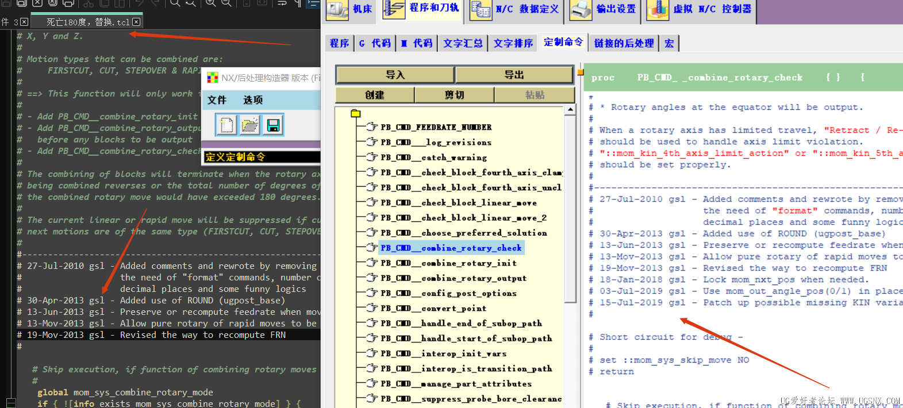
Task: Close the editor tab ending in 件 3
Action: coord(24,22)
